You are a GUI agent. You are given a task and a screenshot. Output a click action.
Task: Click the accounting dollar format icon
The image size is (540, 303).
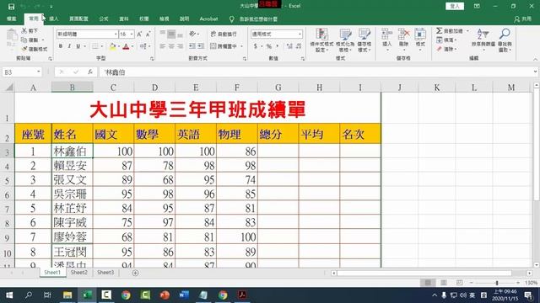click(x=256, y=46)
